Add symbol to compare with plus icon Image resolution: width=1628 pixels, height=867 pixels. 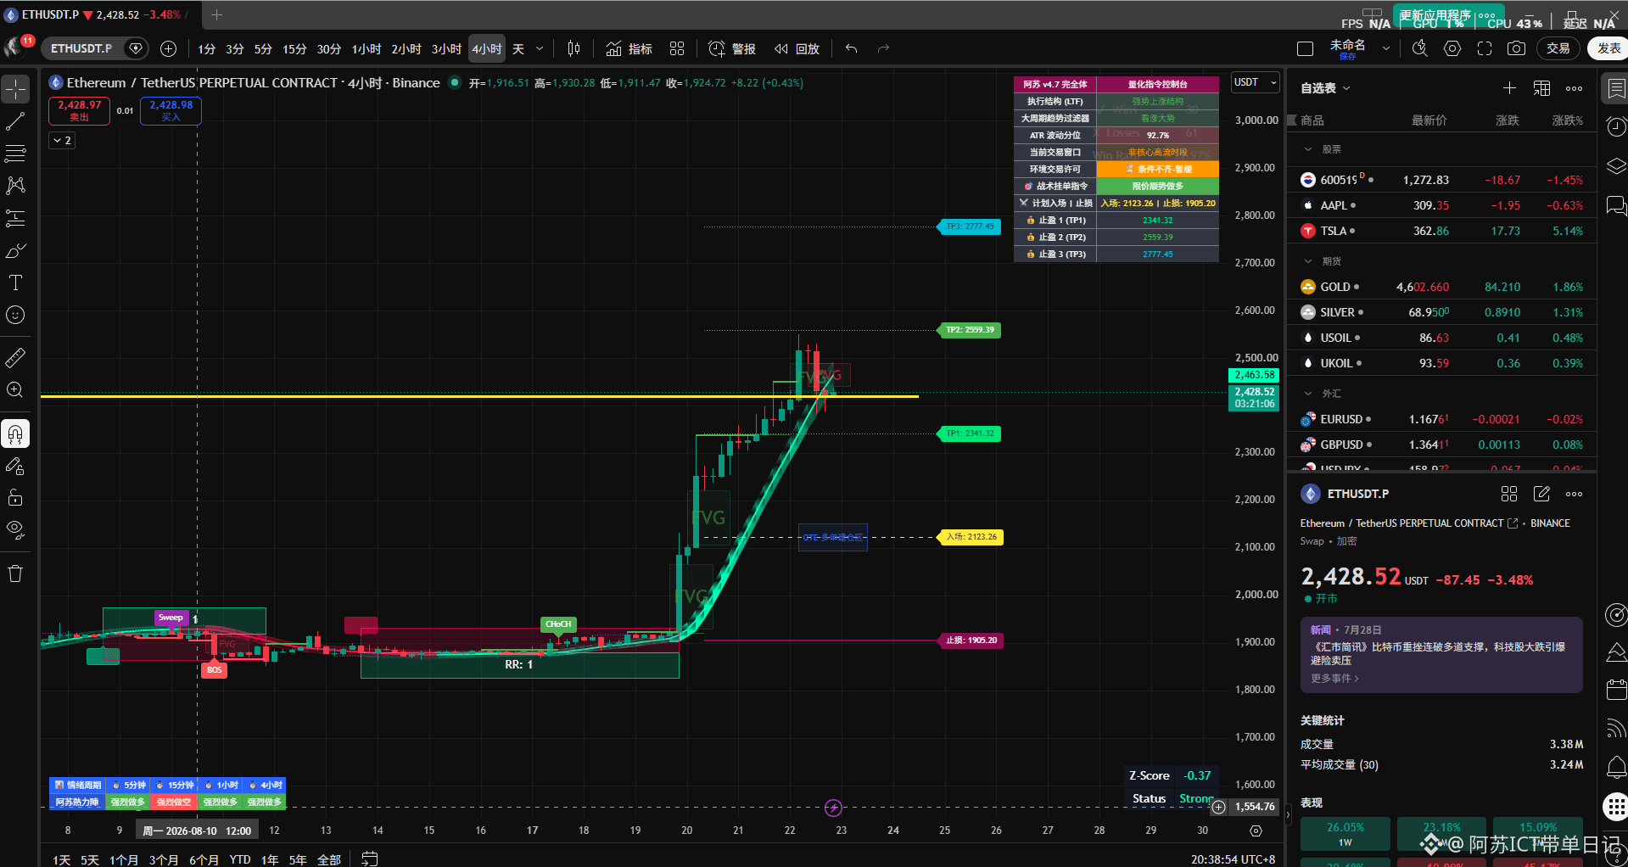[x=168, y=48]
